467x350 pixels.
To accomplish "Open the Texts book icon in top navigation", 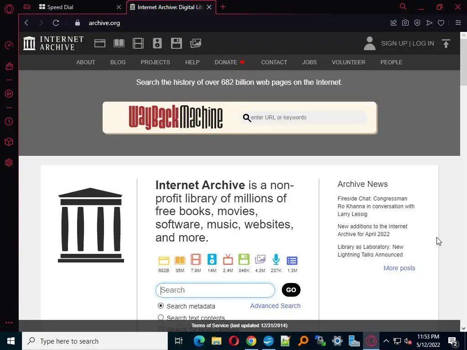I will [x=119, y=43].
